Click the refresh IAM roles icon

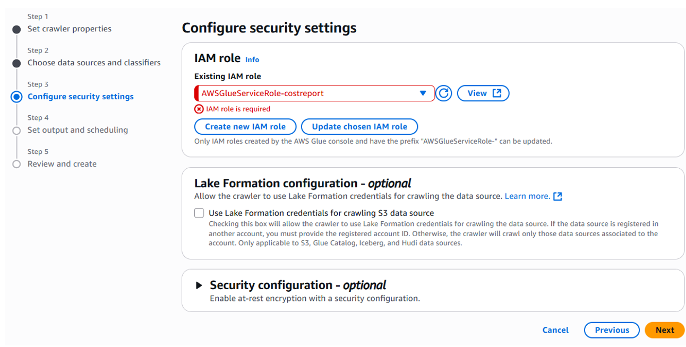[444, 93]
